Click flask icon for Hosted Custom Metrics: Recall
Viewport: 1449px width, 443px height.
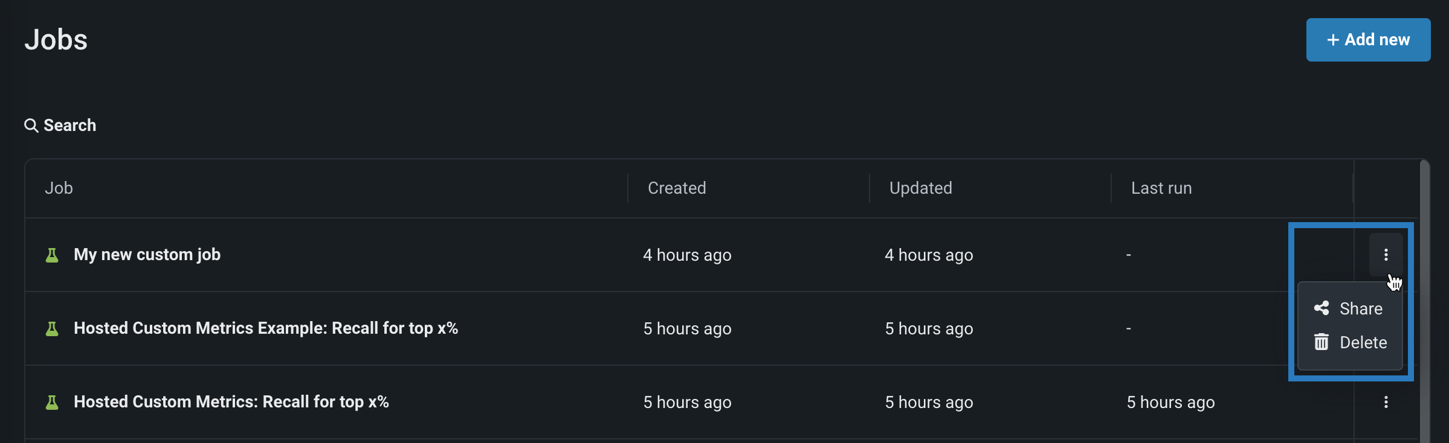tap(53, 403)
